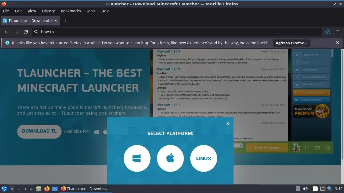
Task: Click the page's vertical scrollbar
Action: point(342,105)
